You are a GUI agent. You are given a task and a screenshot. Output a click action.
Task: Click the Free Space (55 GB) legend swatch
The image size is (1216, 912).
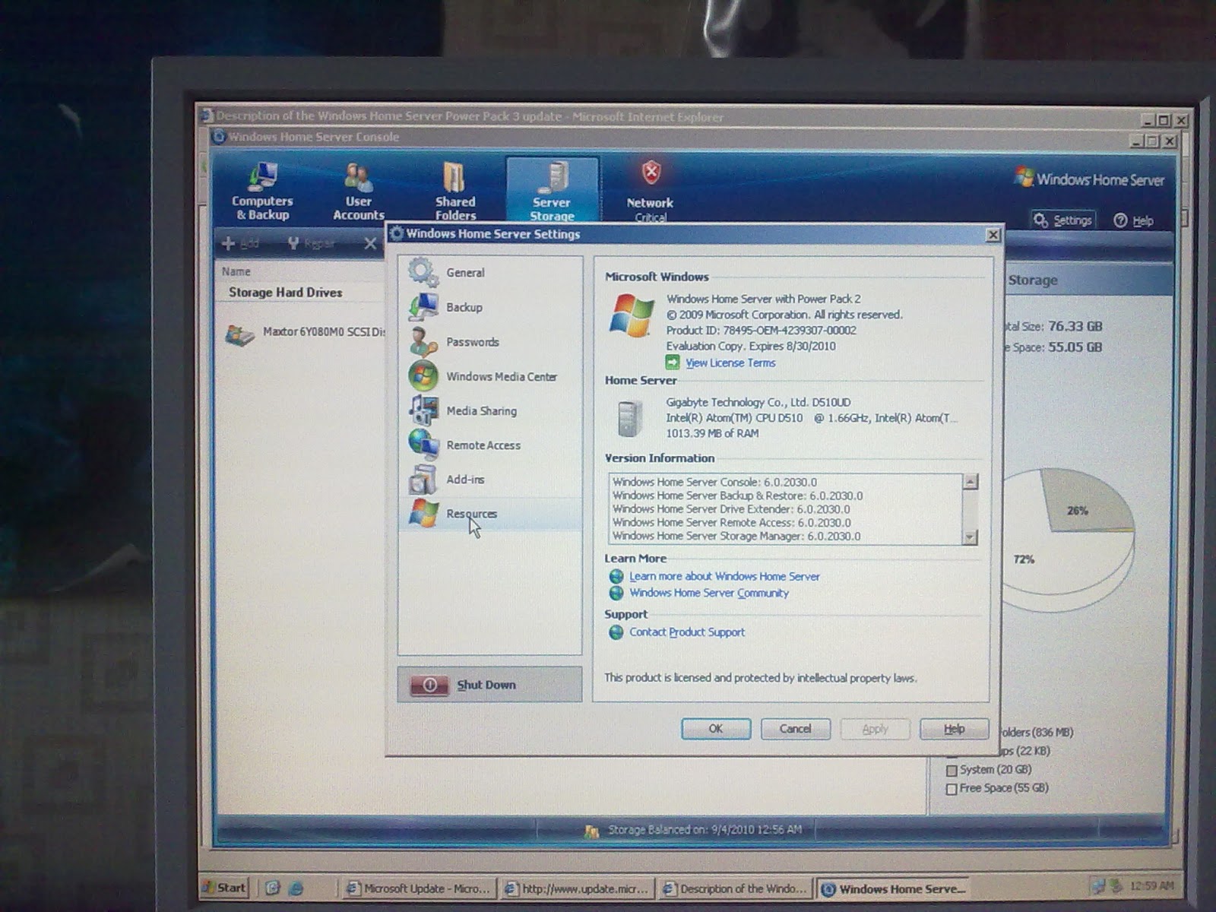pyautogui.click(x=952, y=790)
